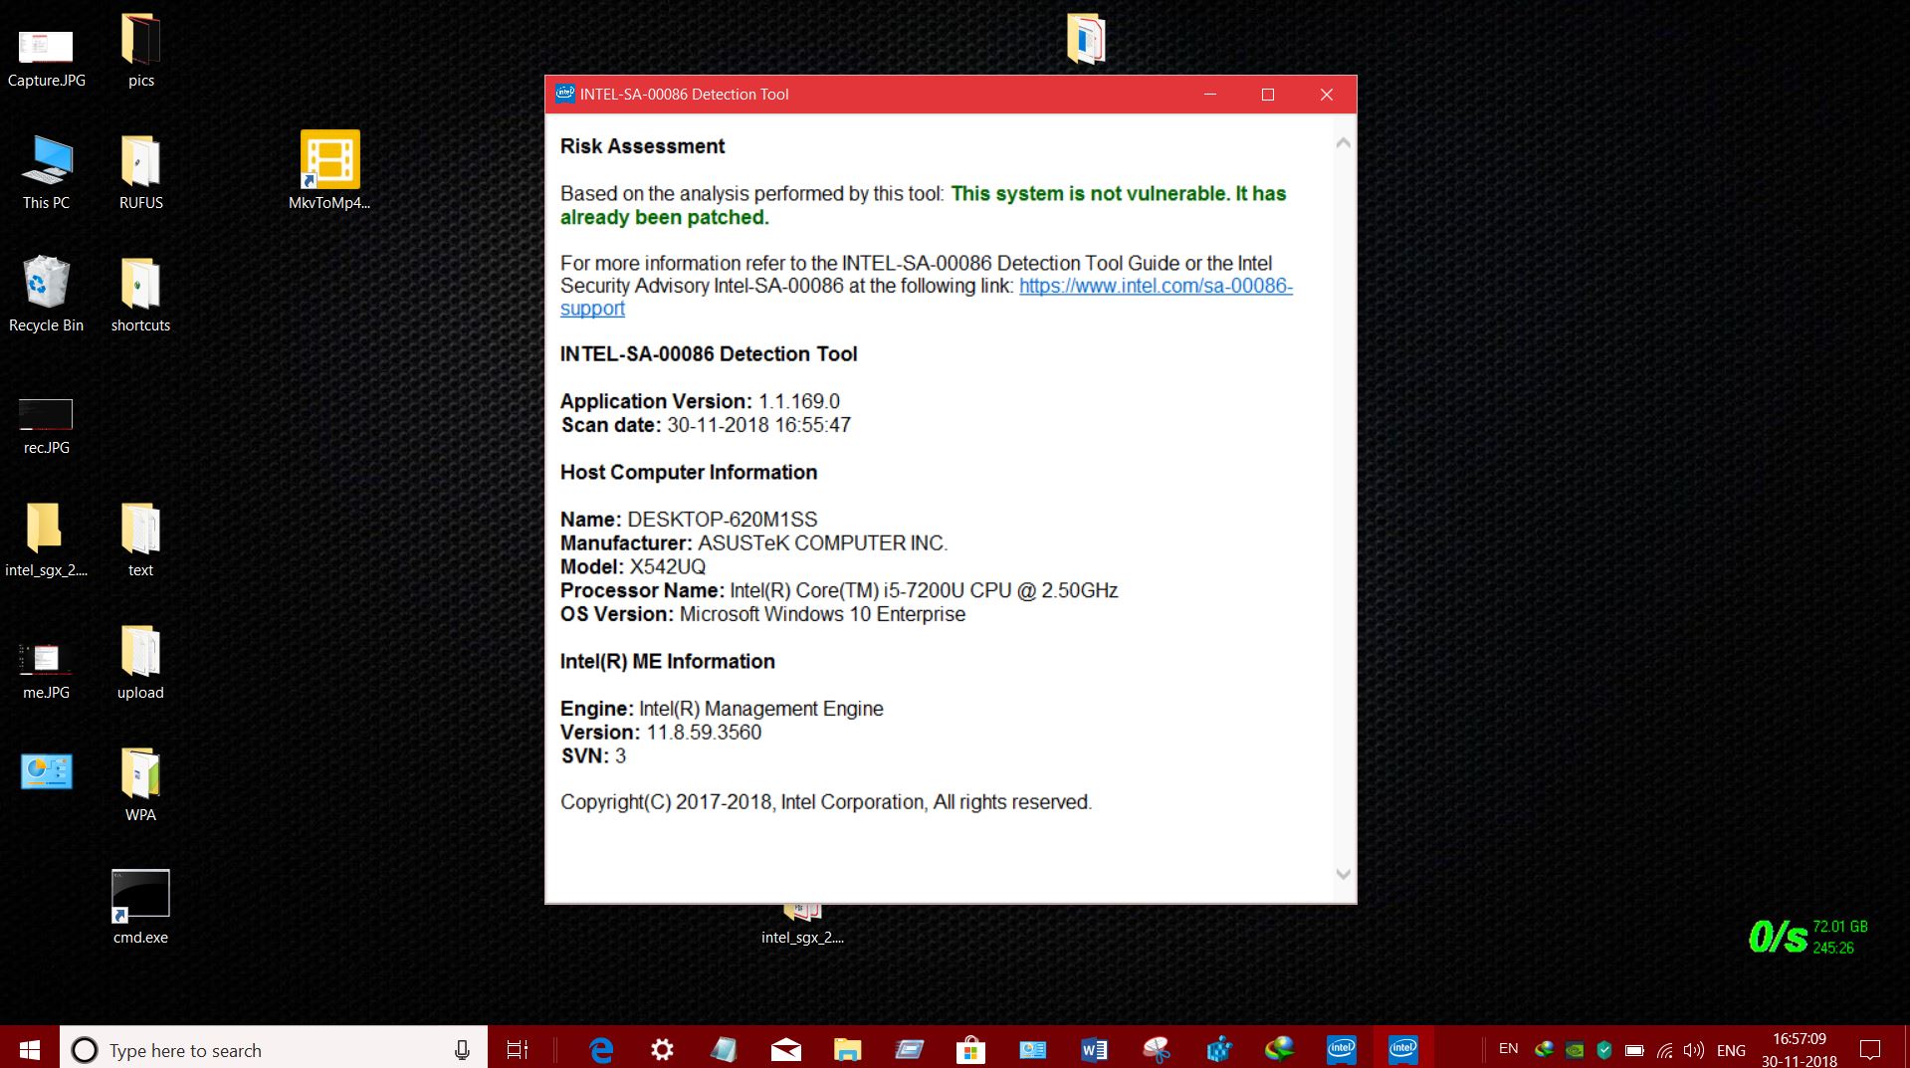Select the intel_sgx_2 item beneath the Detection Tool window

pos(802,926)
